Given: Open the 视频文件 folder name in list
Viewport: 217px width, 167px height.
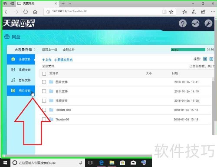Looking at the screenshot, I should pos(62,100).
